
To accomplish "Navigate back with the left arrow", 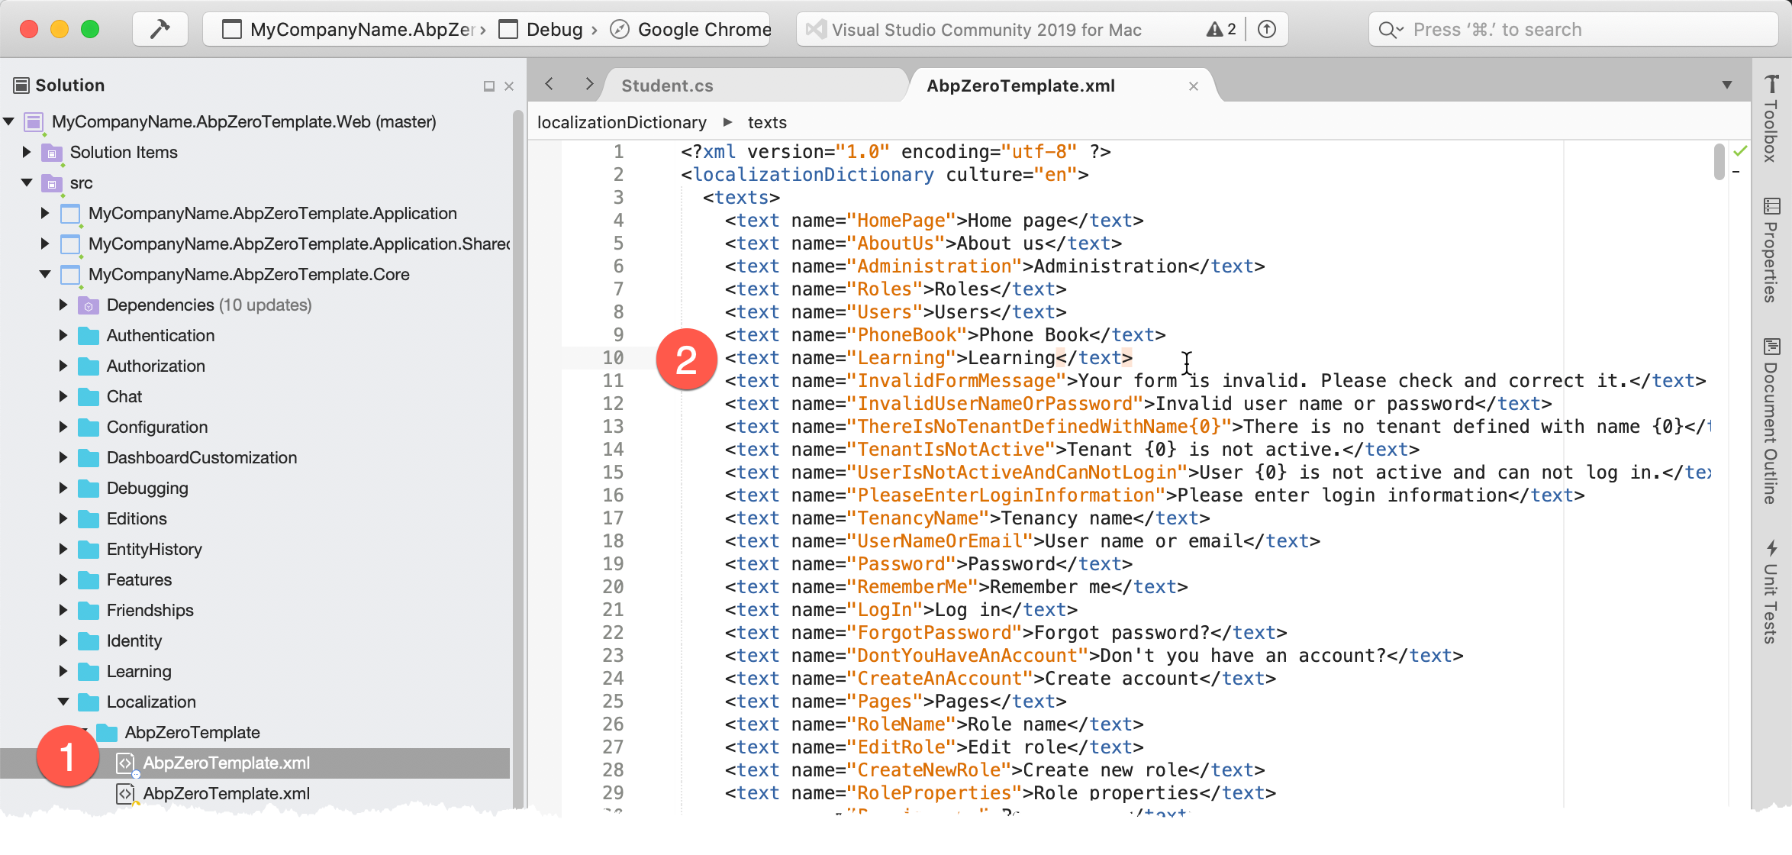I will (550, 85).
